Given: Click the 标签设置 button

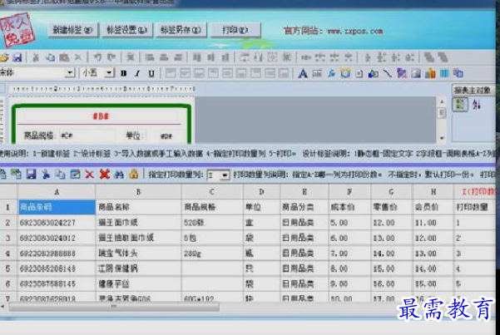Looking at the screenshot, I should pyautogui.click(x=127, y=30).
